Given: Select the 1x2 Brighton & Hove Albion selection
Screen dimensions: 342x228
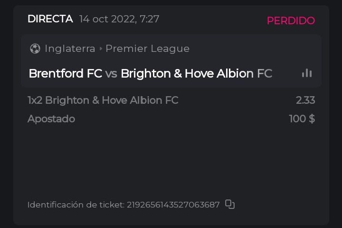Looking at the screenshot, I should click(103, 100).
